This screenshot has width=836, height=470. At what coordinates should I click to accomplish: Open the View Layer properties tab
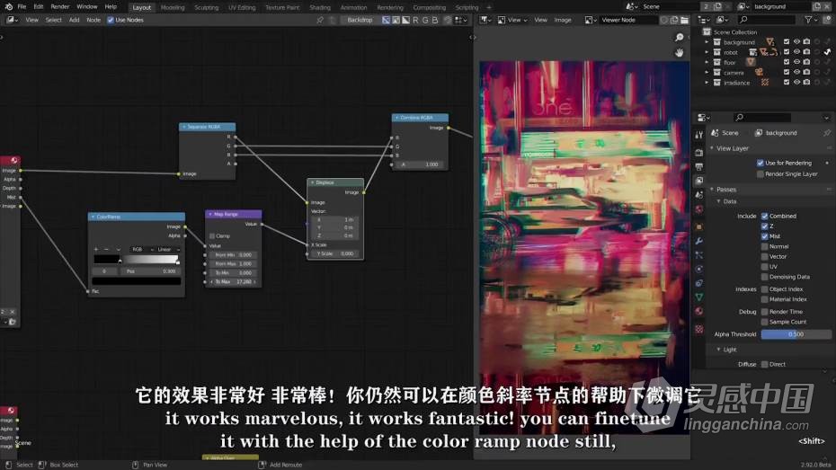pyautogui.click(x=699, y=181)
